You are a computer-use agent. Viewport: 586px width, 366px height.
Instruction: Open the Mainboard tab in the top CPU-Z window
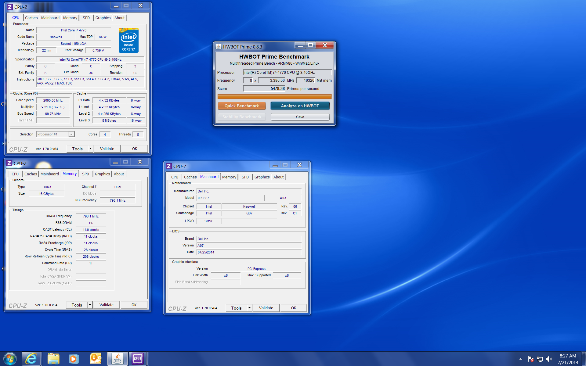(x=50, y=18)
